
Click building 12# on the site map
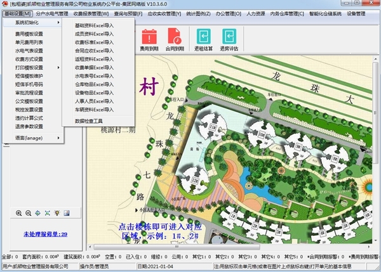coord(195,181)
